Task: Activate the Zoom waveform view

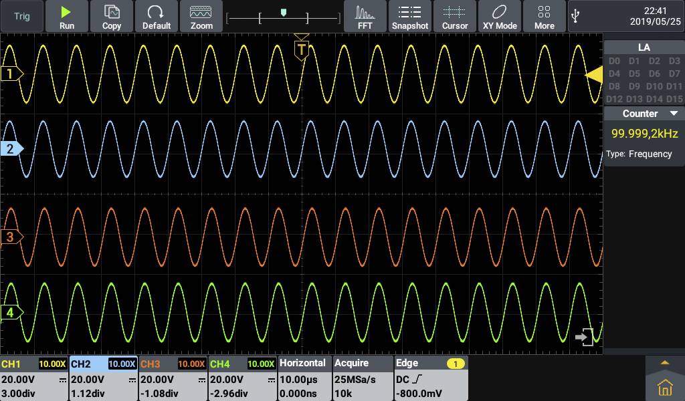Action: [201, 16]
